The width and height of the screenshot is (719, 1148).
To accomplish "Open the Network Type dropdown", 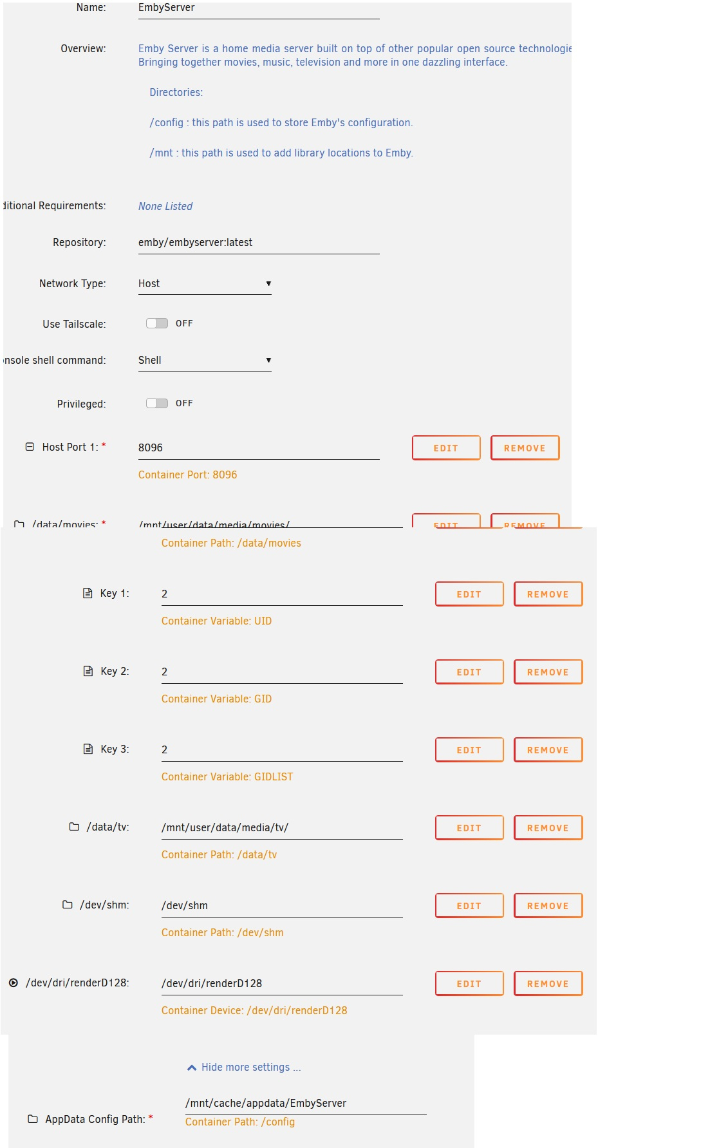I will click(203, 284).
